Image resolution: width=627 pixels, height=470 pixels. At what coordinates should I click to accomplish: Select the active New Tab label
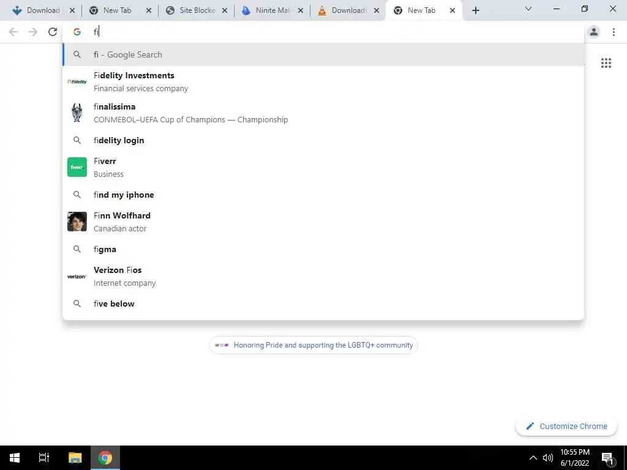(x=421, y=10)
